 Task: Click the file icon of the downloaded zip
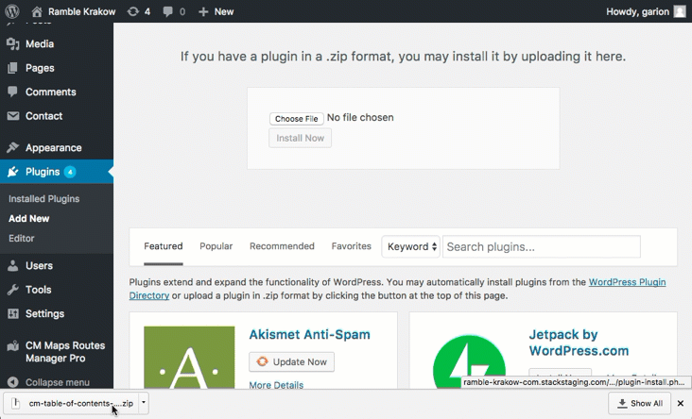[x=16, y=403]
